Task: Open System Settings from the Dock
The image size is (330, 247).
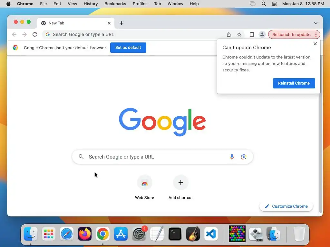Action: [x=139, y=234]
